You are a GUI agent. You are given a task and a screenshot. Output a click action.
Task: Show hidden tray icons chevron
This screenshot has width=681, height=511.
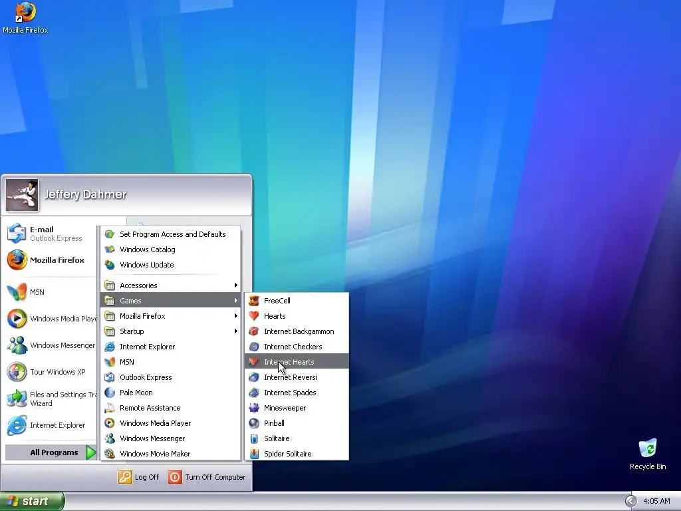coord(630,501)
